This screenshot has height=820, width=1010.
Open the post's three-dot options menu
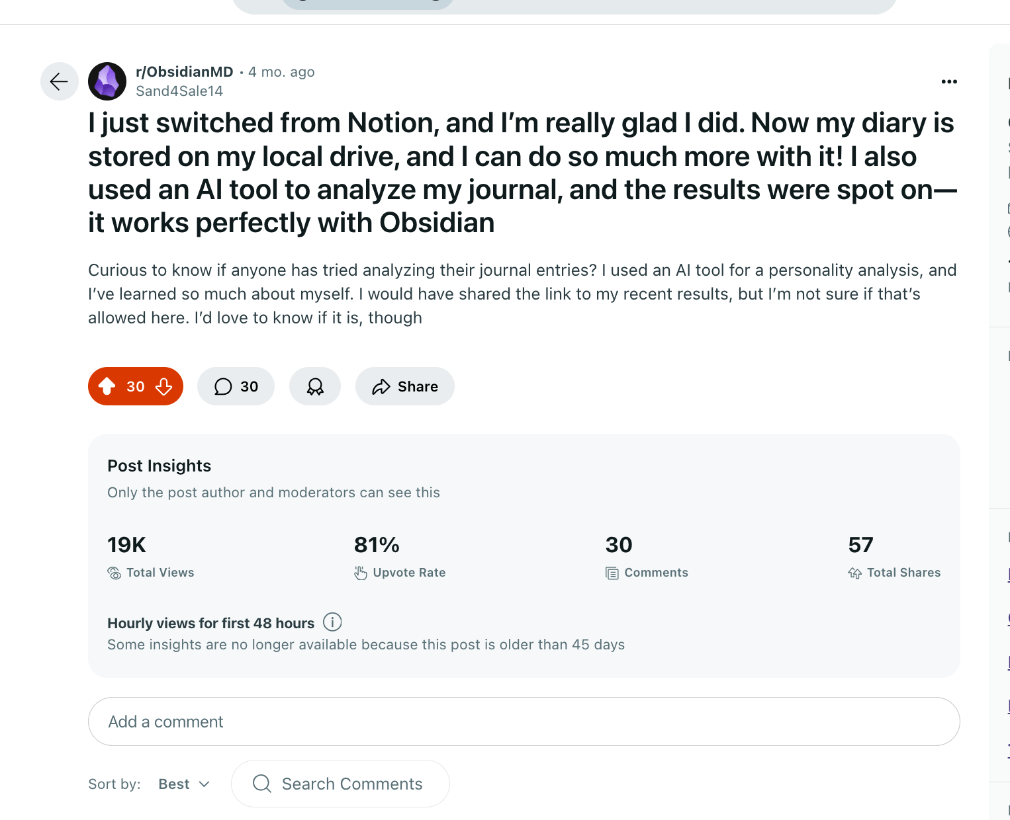point(949,81)
